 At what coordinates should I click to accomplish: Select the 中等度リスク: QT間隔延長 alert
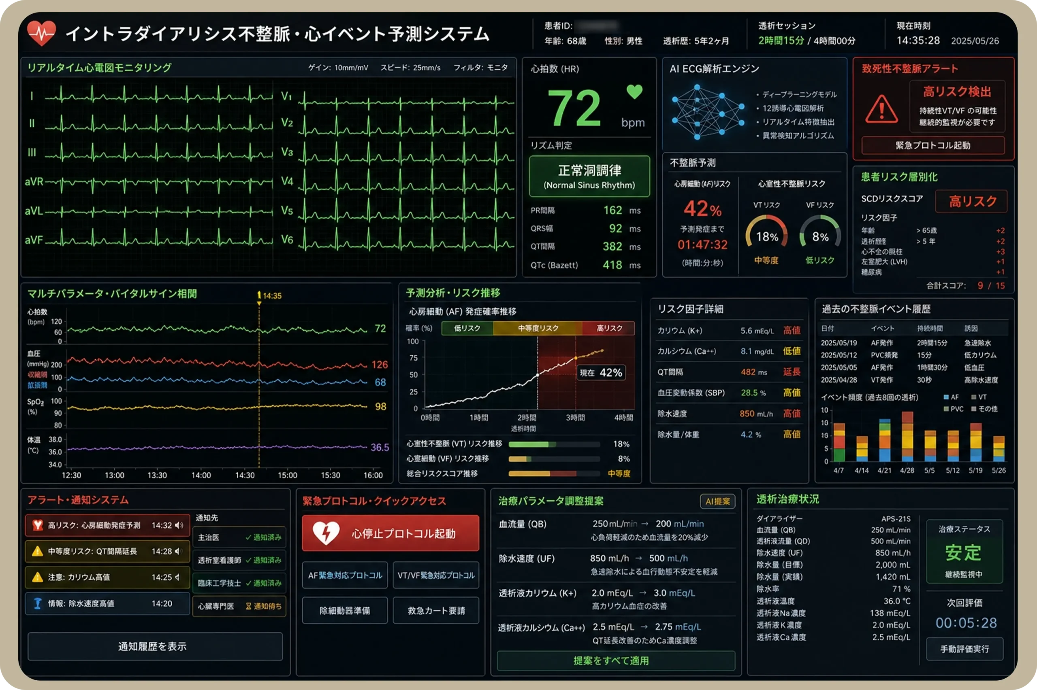tap(107, 551)
